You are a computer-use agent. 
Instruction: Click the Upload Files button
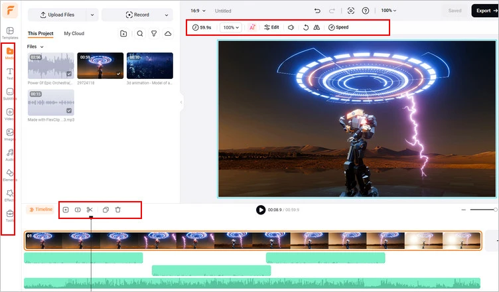coord(57,15)
